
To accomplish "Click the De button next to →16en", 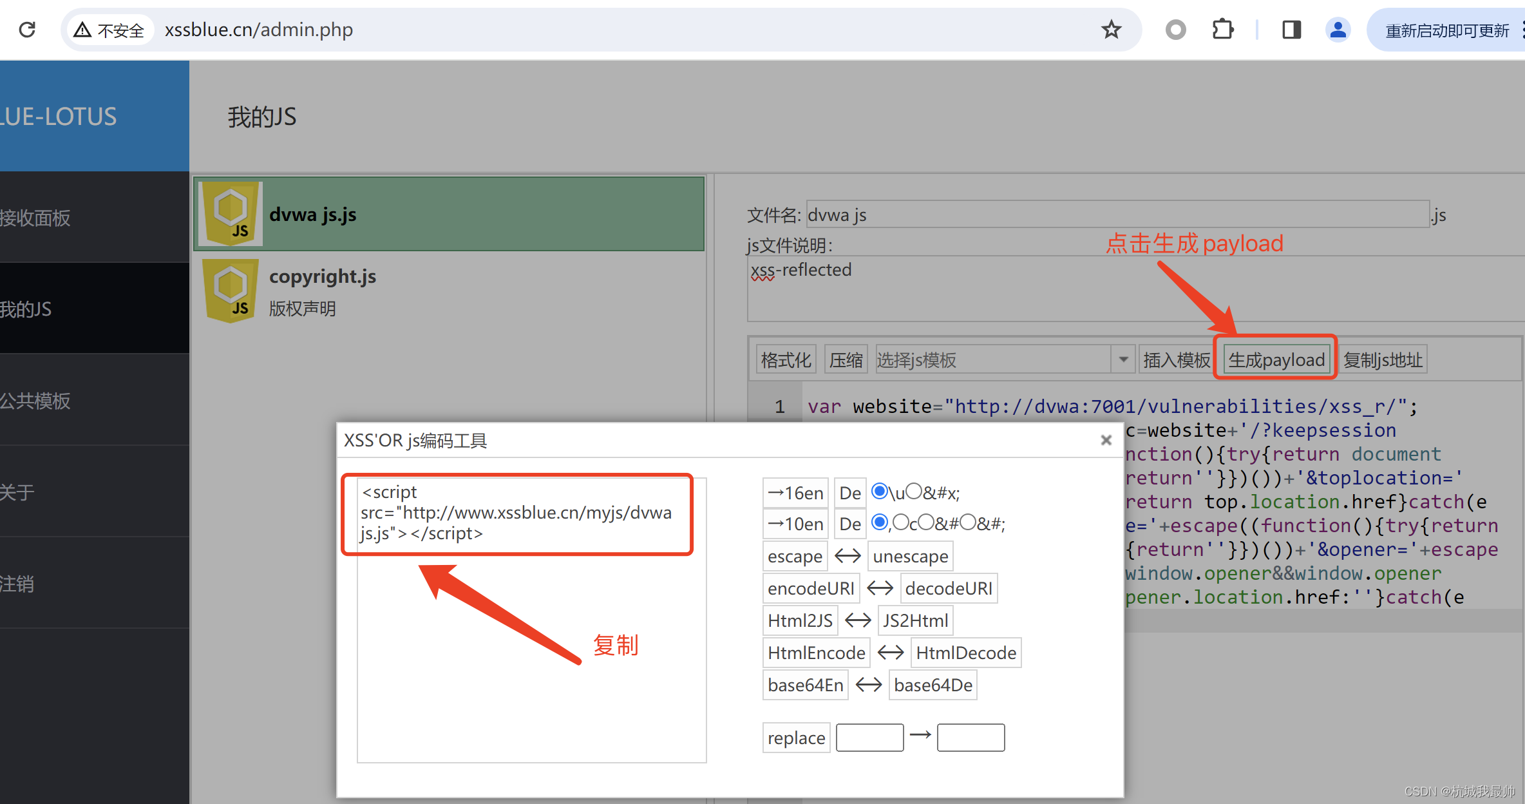I will coord(850,493).
